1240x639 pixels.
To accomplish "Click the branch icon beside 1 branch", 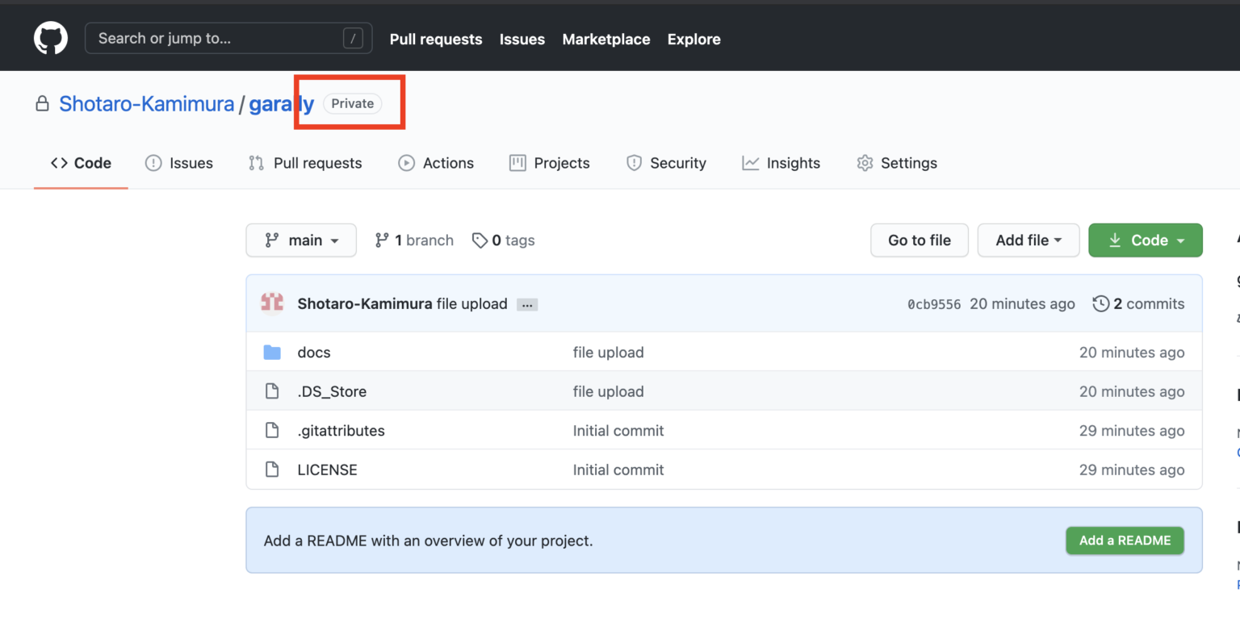I will coord(382,240).
